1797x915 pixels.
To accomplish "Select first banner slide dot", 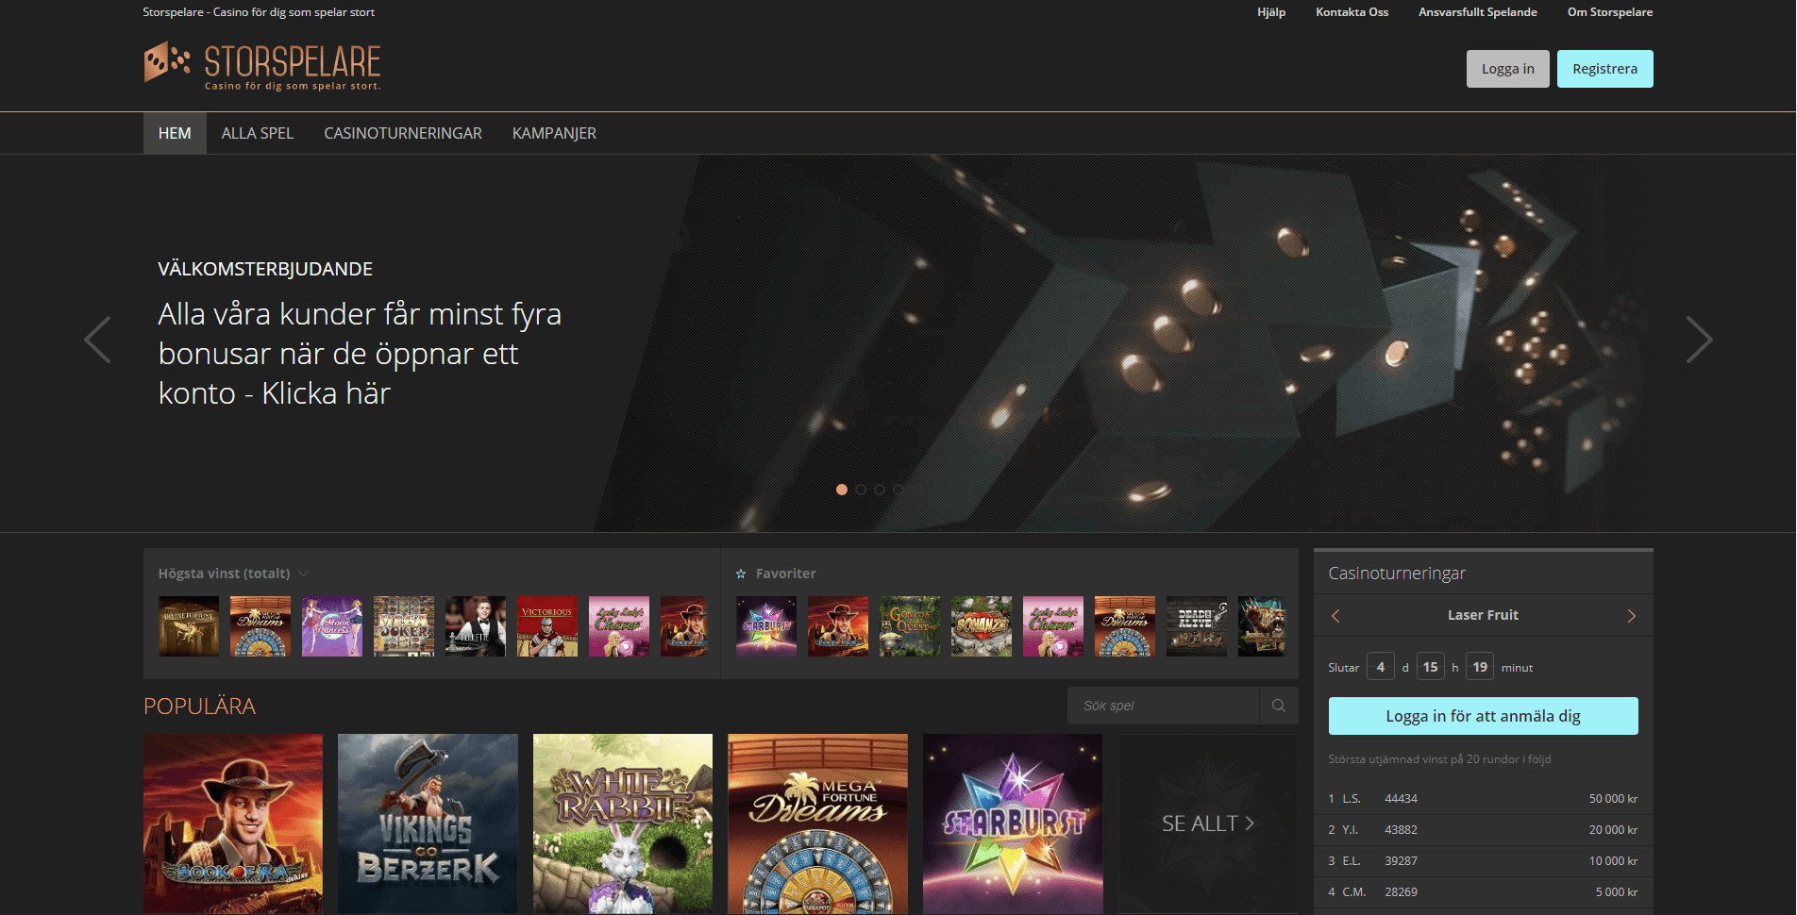I will click(842, 490).
